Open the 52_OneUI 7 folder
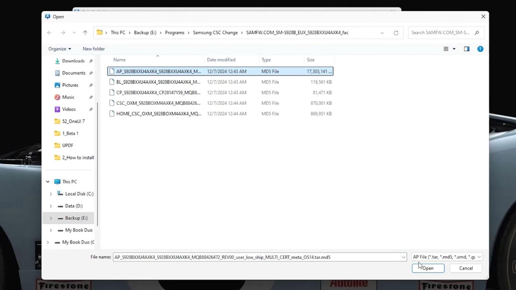Viewport: 516px width, 290px height. [73, 121]
